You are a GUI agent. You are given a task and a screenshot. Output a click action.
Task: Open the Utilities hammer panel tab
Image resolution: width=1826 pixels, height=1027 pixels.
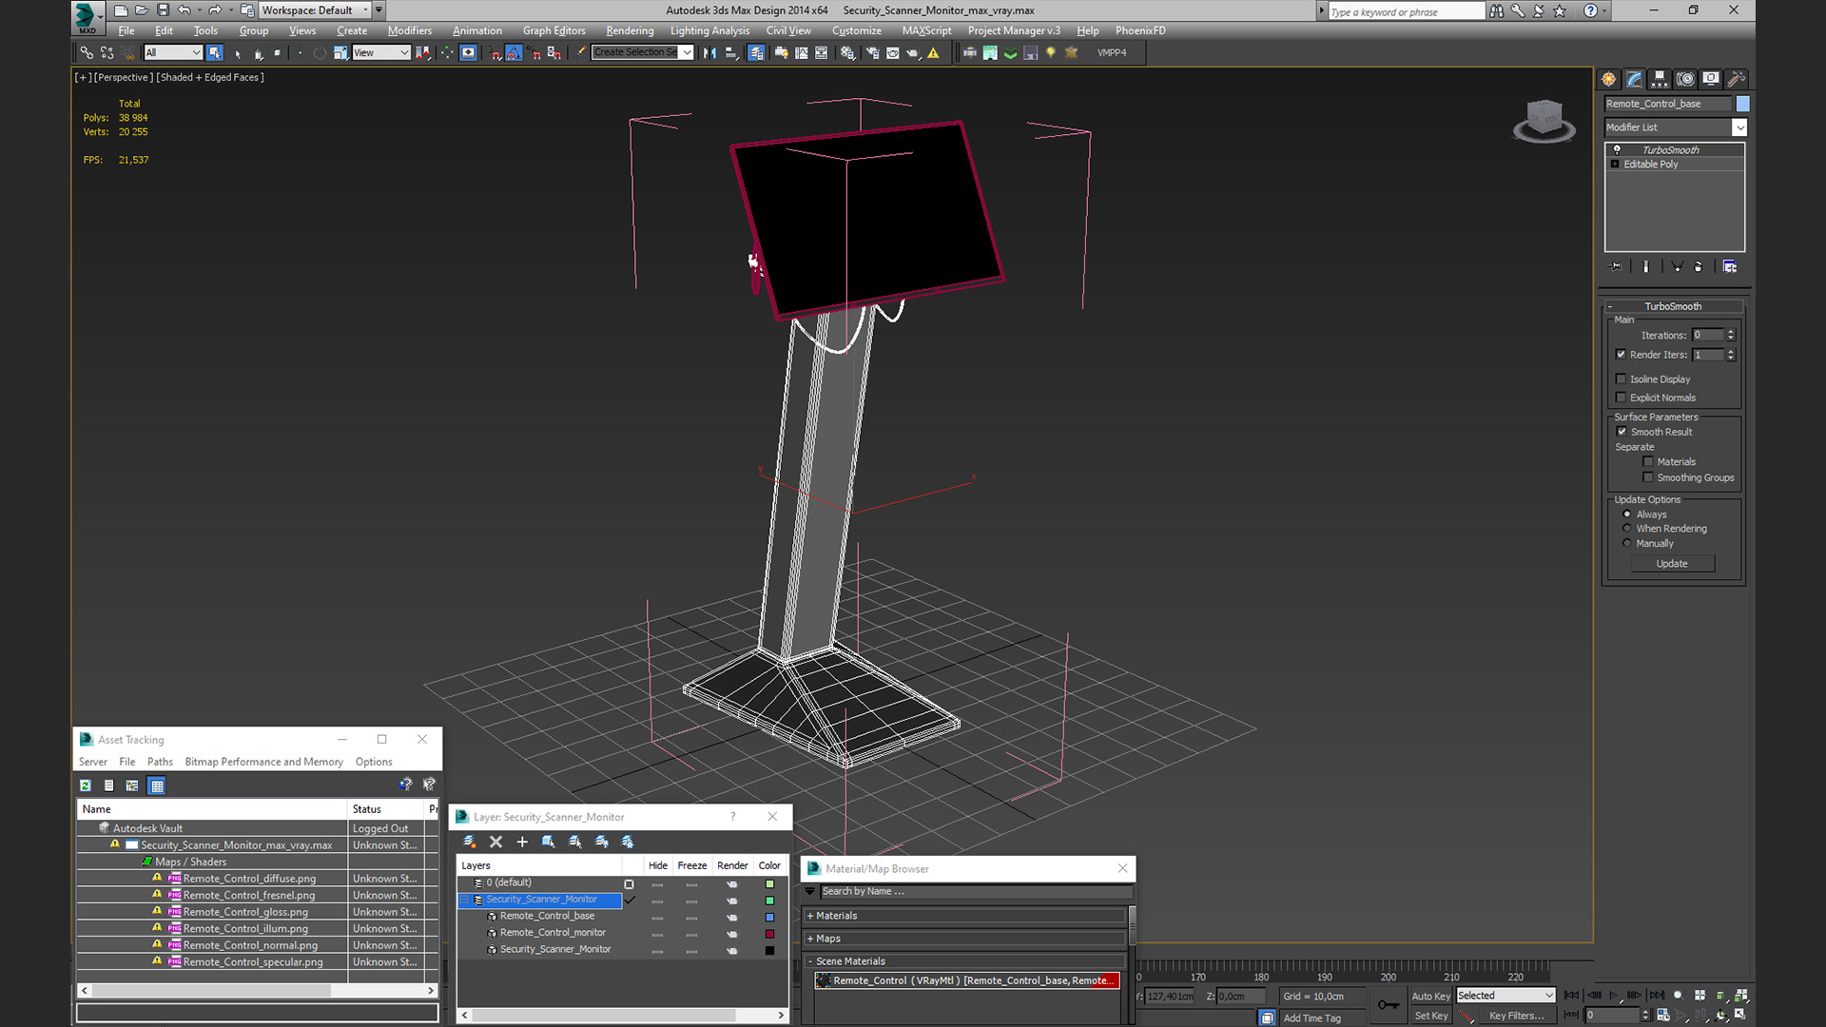point(1737,79)
